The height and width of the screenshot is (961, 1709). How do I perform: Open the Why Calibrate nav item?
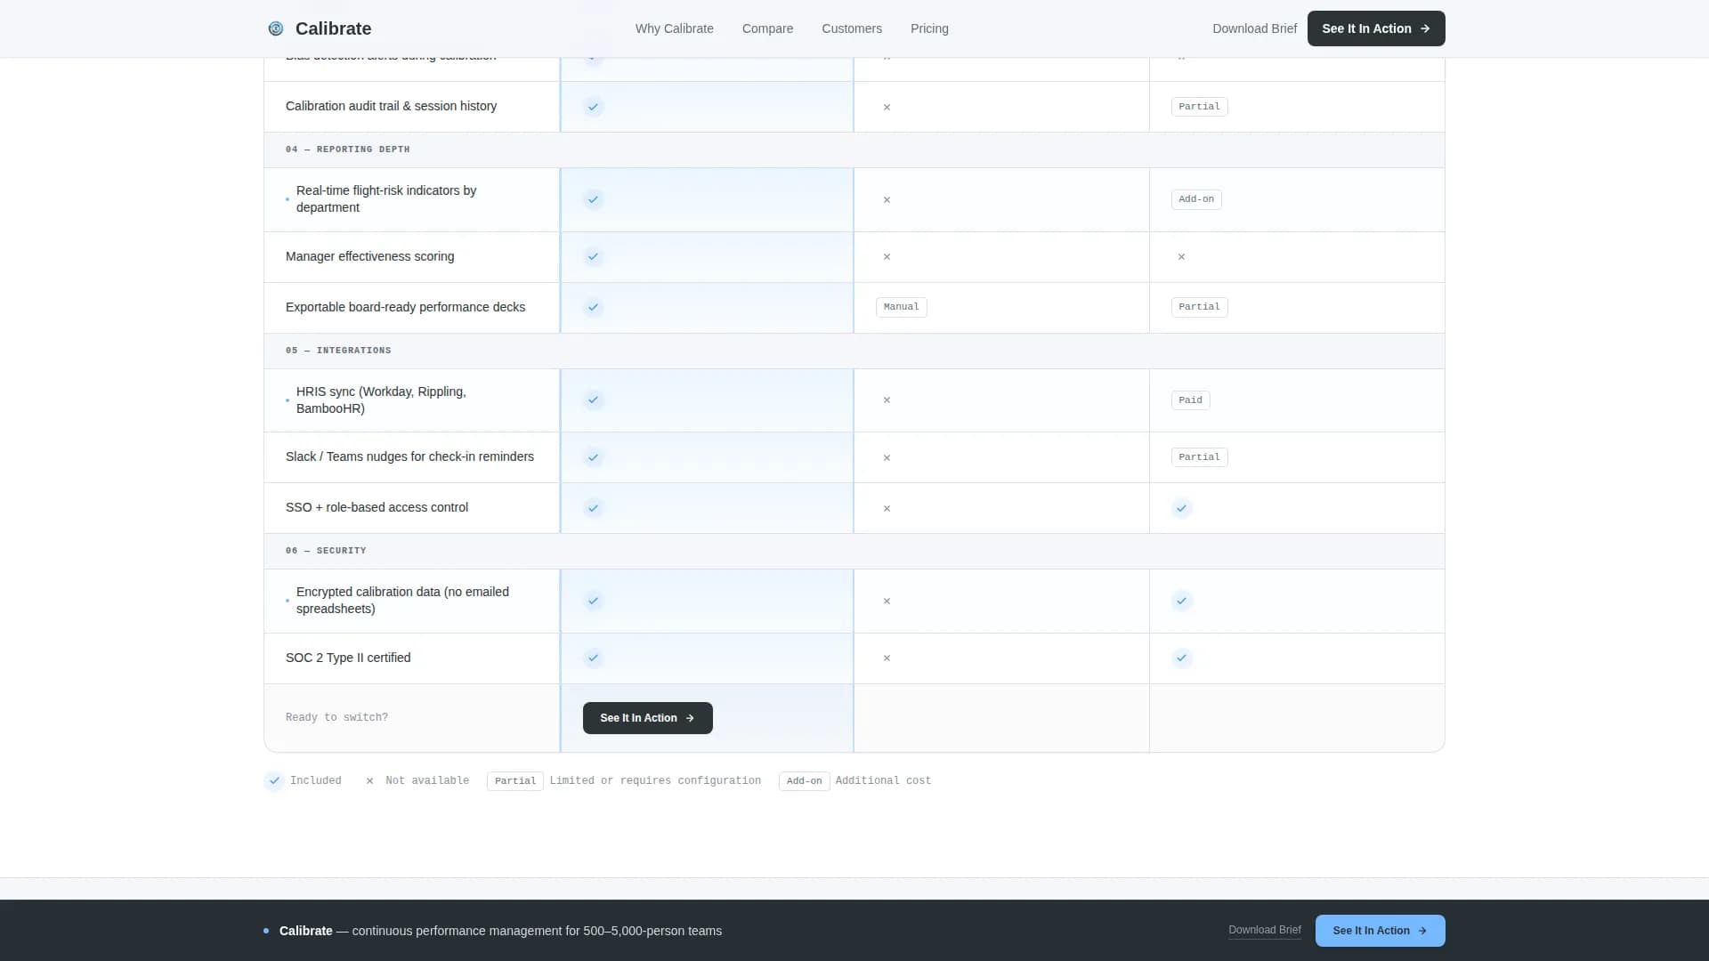[x=675, y=28]
